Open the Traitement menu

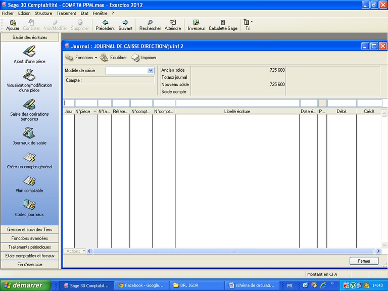(x=66, y=13)
